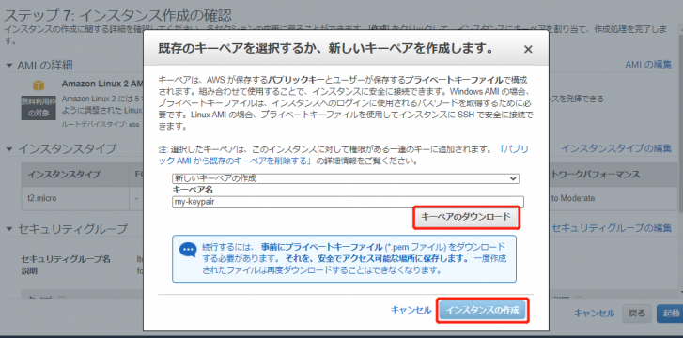
Task: Collapse the AMI の詳細 section
Action: point(9,66)
